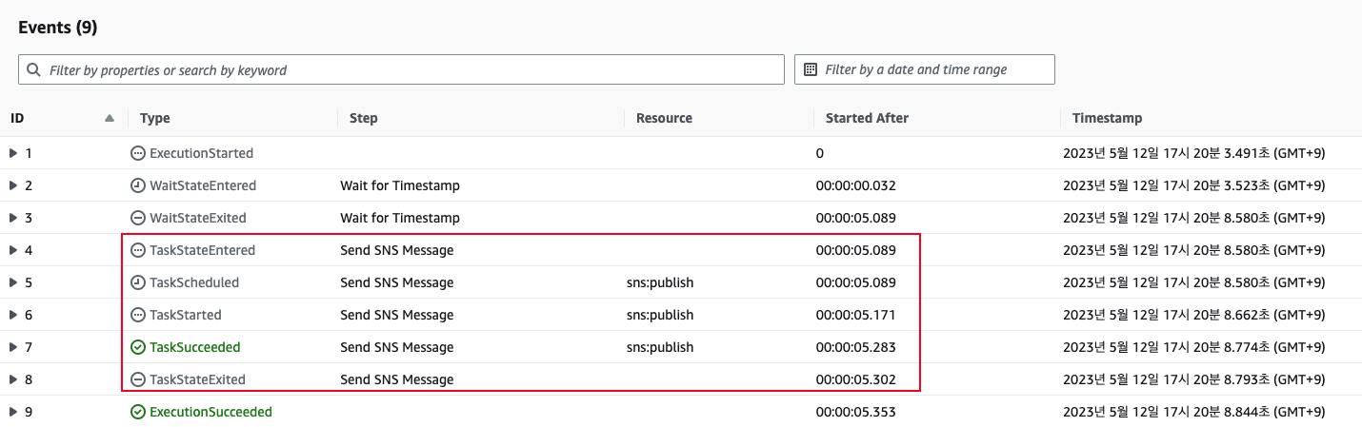Select the TaskStateExited type text
The height and width of the screenshot is (427, 1362).
pos(197,379)
